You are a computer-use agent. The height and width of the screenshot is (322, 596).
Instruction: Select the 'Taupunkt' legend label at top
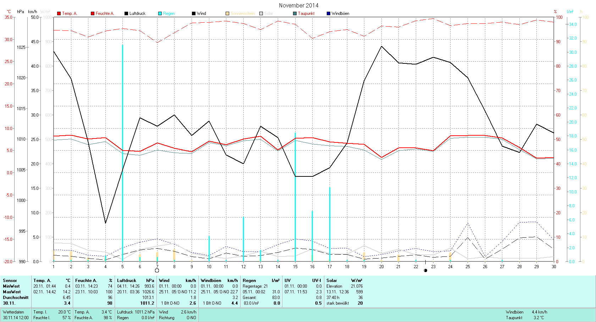(306, 13)
